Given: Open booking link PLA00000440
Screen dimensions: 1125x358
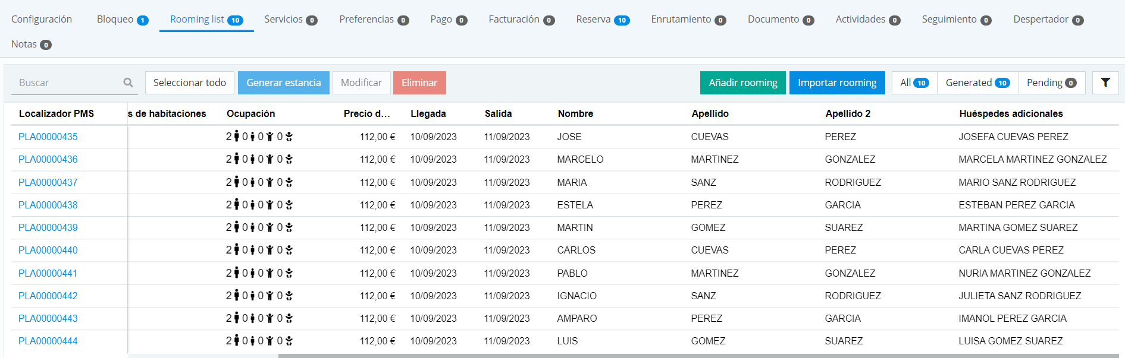Looking at the screenshot, I should click(x=48, y=250).
